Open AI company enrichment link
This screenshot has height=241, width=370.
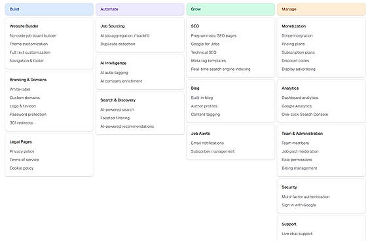click(121, 81)
